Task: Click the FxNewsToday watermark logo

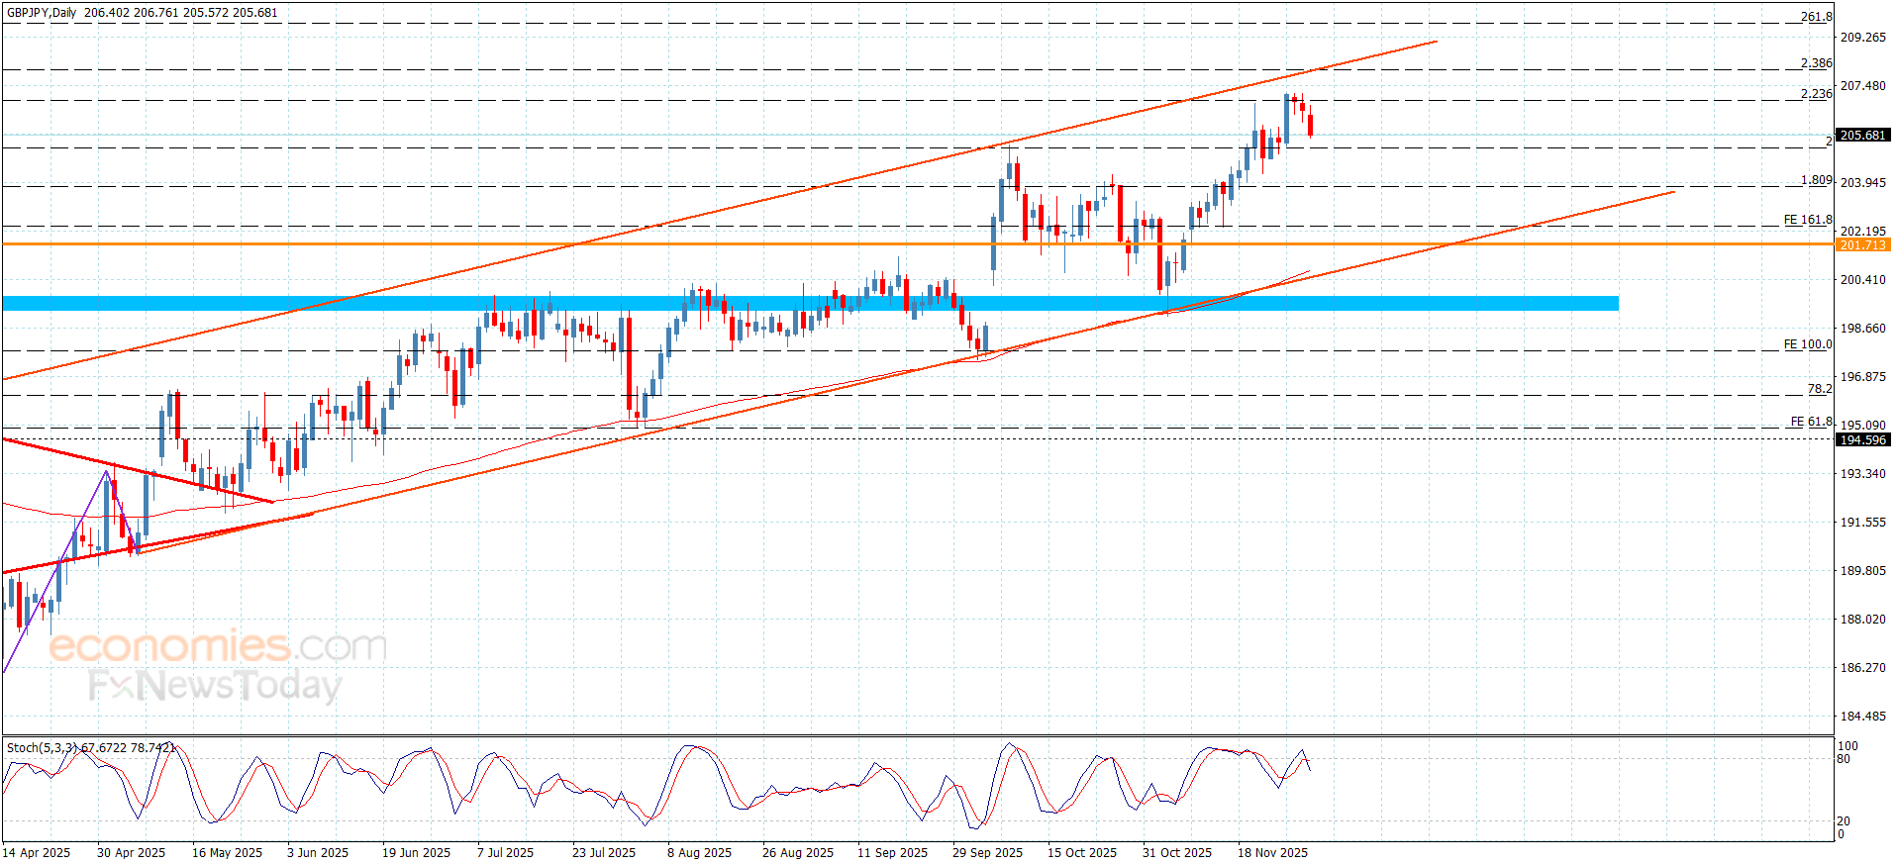Action: (215, 686)
